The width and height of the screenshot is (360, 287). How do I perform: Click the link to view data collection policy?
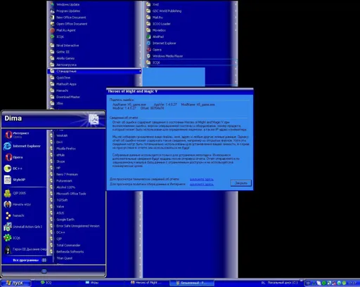(201, 185)
